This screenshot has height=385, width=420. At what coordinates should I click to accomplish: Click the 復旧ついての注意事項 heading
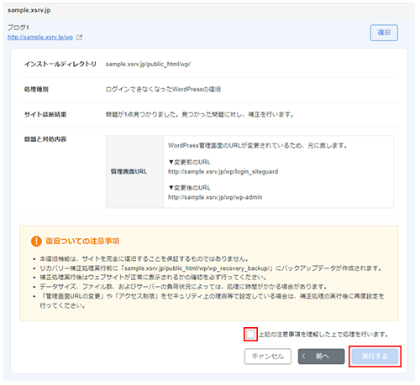tap(82, 241)
